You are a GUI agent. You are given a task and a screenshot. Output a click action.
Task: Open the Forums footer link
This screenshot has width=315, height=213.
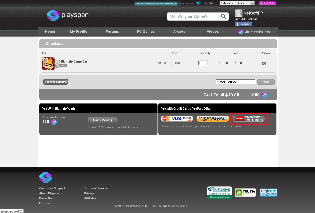tap(45, 203)
